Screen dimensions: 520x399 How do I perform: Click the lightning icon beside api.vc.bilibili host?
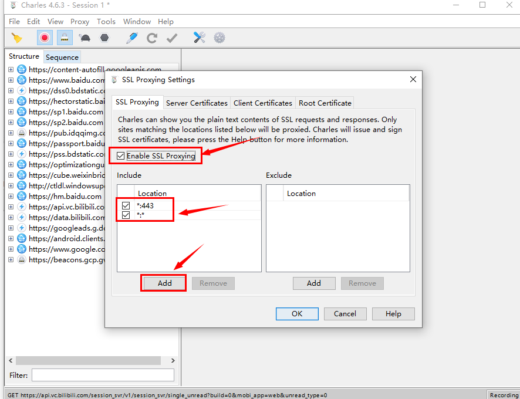[x=22, y=207]
